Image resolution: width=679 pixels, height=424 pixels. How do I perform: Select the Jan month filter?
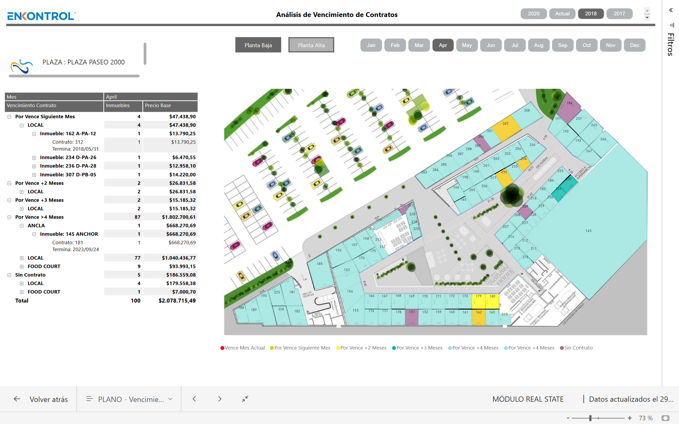click(371, 45)
